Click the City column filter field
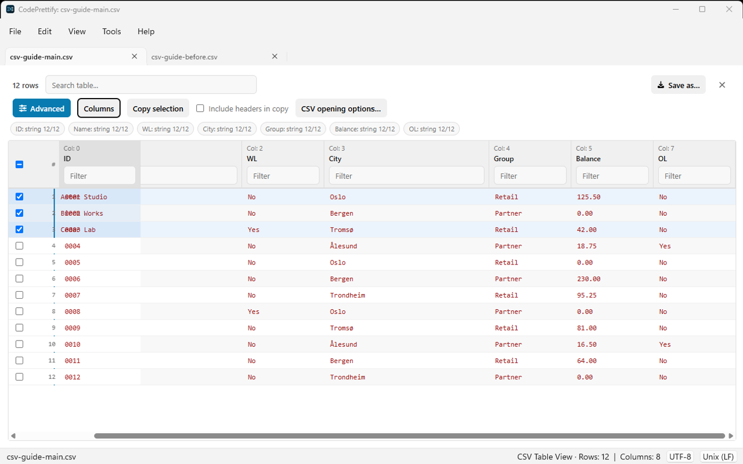The width and height of the screenshot is (743, 464). 407,176
